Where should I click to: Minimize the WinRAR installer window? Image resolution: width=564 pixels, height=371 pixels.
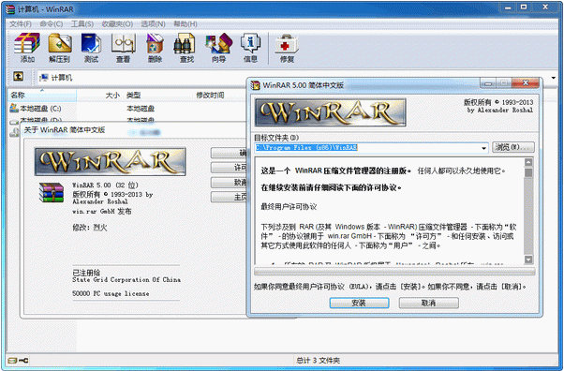click(488, 83)
